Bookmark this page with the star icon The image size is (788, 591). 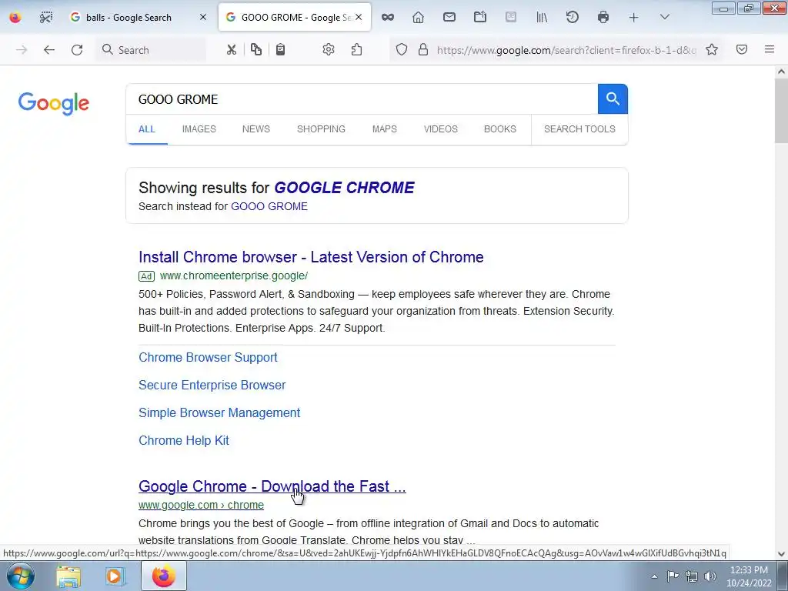(x=712, y=50)
